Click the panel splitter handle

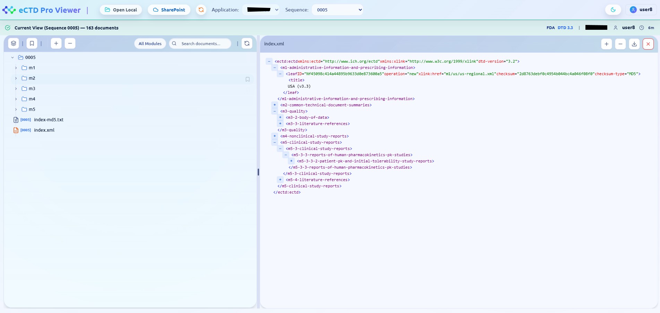click(258, 172)
